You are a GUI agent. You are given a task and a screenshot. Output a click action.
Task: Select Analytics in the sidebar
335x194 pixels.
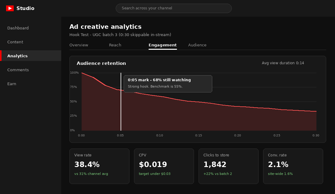(30, 56)
